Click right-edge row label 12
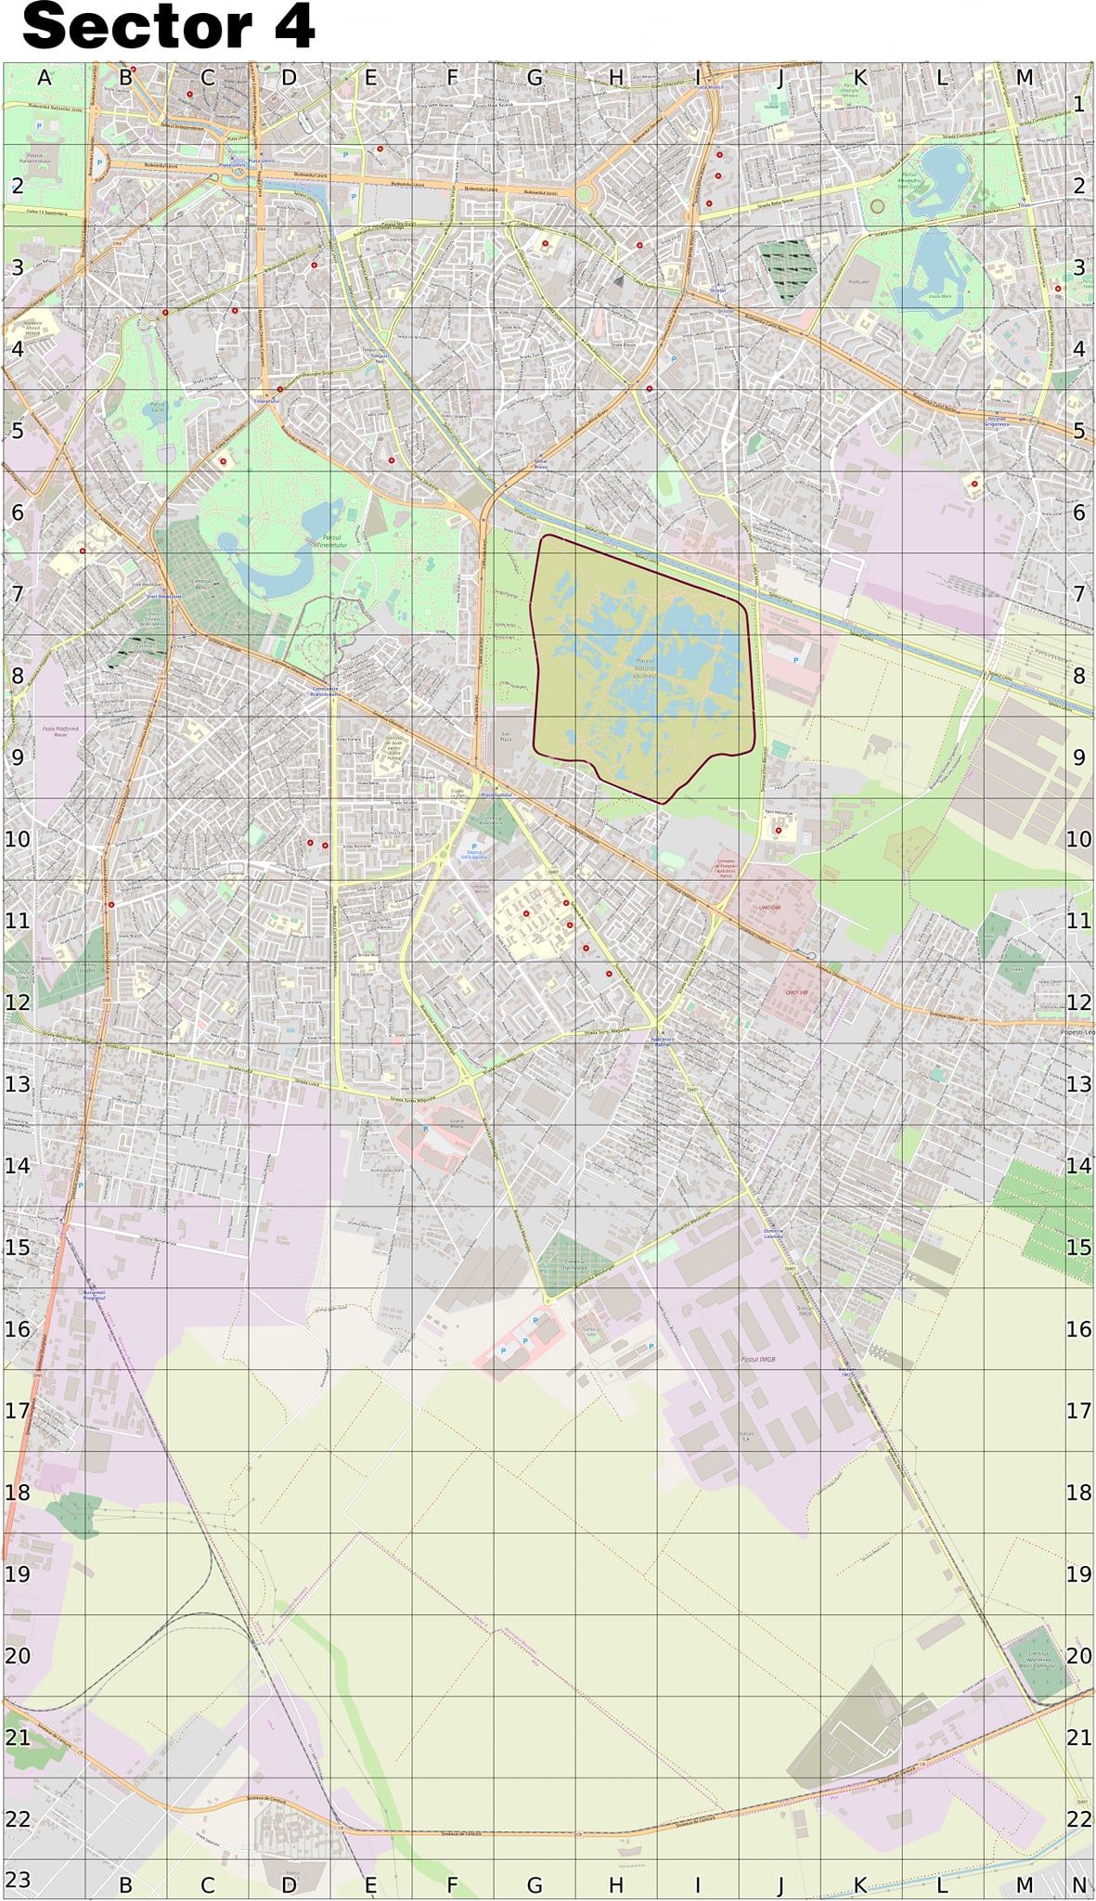 1078,1002
